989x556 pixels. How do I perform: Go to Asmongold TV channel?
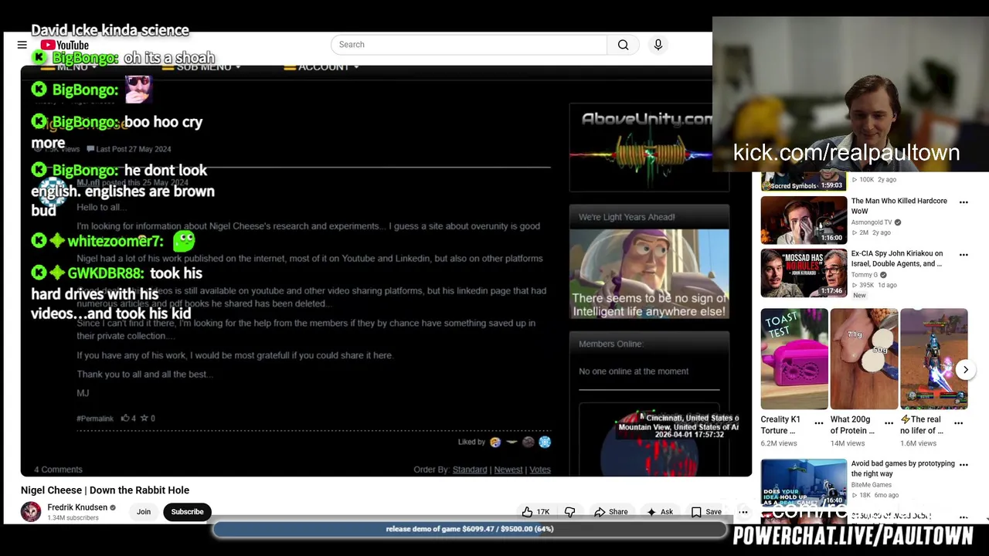[x=872, y=222]
